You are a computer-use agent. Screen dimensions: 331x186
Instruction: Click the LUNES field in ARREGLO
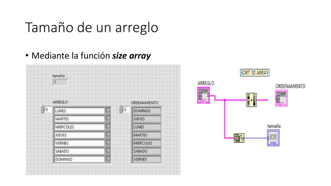80,111
